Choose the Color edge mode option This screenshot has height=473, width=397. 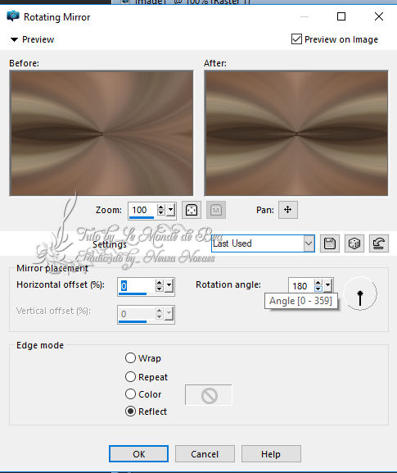(x=130, y=394)
